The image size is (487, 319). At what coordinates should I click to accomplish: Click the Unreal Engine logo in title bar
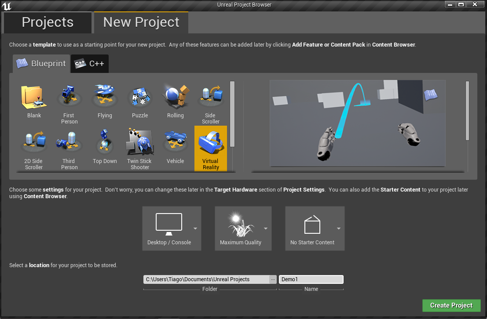[7, 6]
